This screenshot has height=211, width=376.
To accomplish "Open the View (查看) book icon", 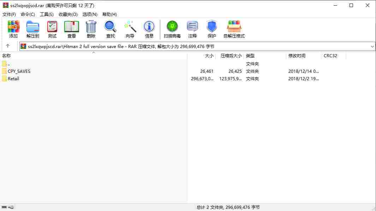I will click(x=71, y=29).
